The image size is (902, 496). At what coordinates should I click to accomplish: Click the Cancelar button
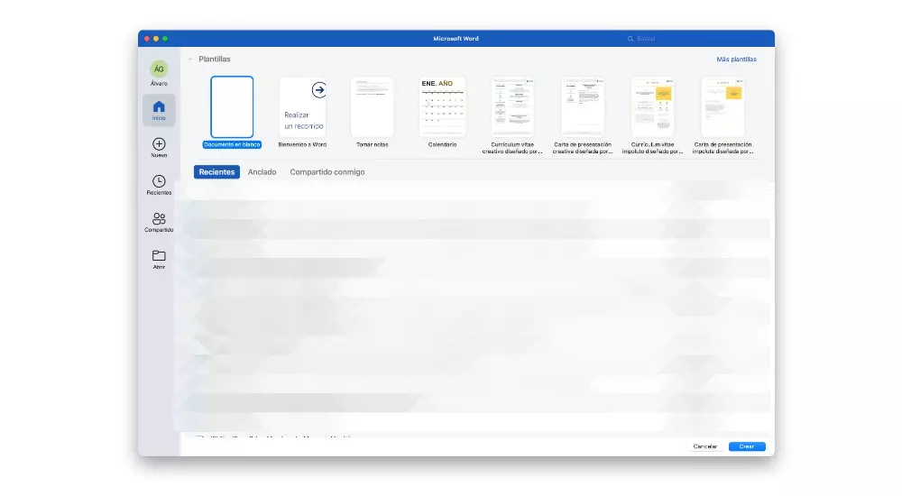705,446
